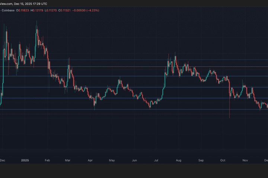Image resolution: width=268 pixels, height=178 pixels.
Task: Click the low value 0.11270
Action: pyautogui.click(x=52, y=10)
